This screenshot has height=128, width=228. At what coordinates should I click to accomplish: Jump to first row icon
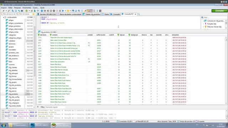tap(45, 11)
